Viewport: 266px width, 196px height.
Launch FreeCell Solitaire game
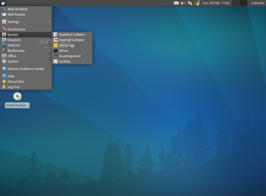[72, 40]
